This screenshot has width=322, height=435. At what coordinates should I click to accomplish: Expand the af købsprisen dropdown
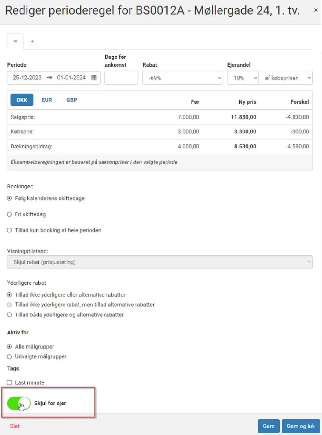(285, 78)
